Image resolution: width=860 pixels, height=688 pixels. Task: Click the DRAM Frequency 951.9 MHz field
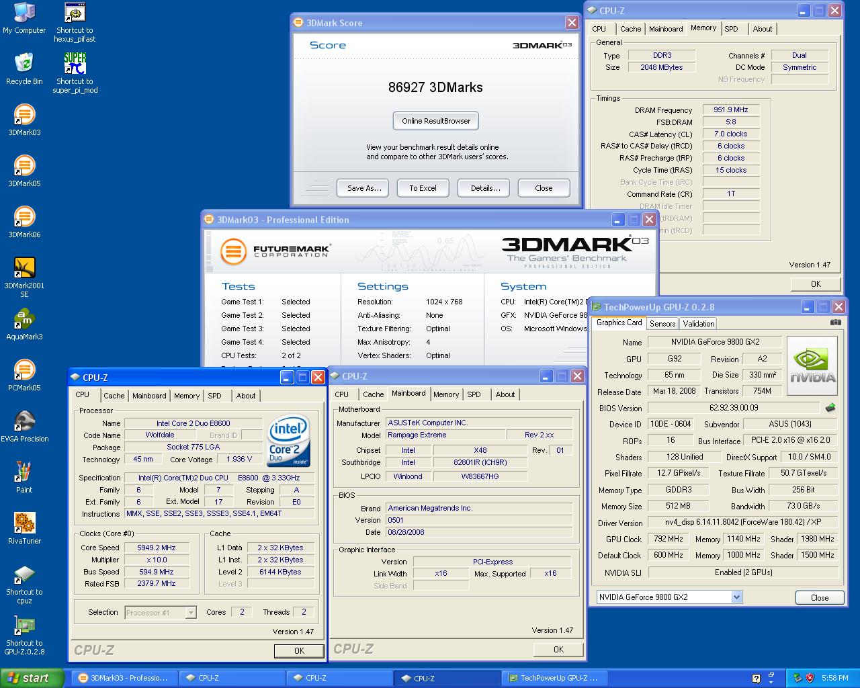click(731, 110)
